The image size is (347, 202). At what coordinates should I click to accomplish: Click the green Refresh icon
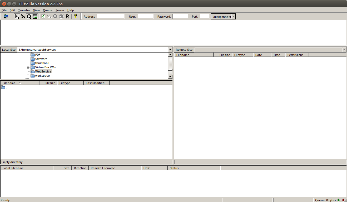[43, 17]
